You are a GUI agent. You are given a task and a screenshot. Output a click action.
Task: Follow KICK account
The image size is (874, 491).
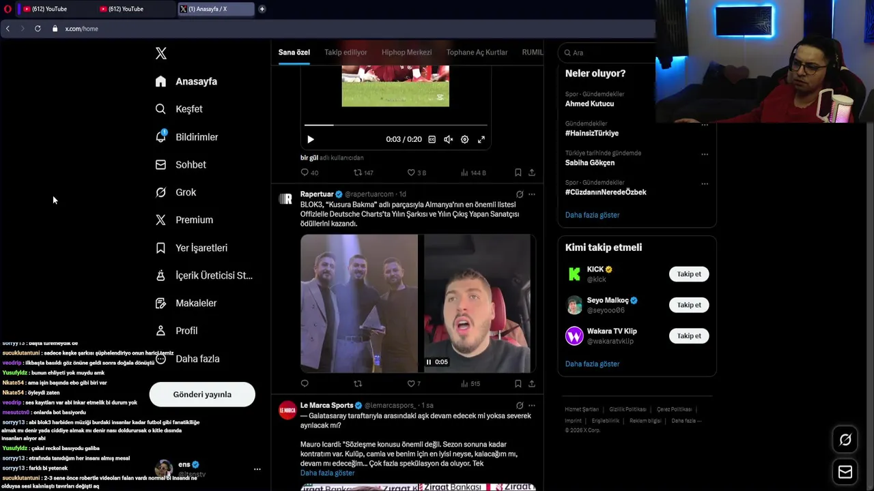click(x=689, y=274)
